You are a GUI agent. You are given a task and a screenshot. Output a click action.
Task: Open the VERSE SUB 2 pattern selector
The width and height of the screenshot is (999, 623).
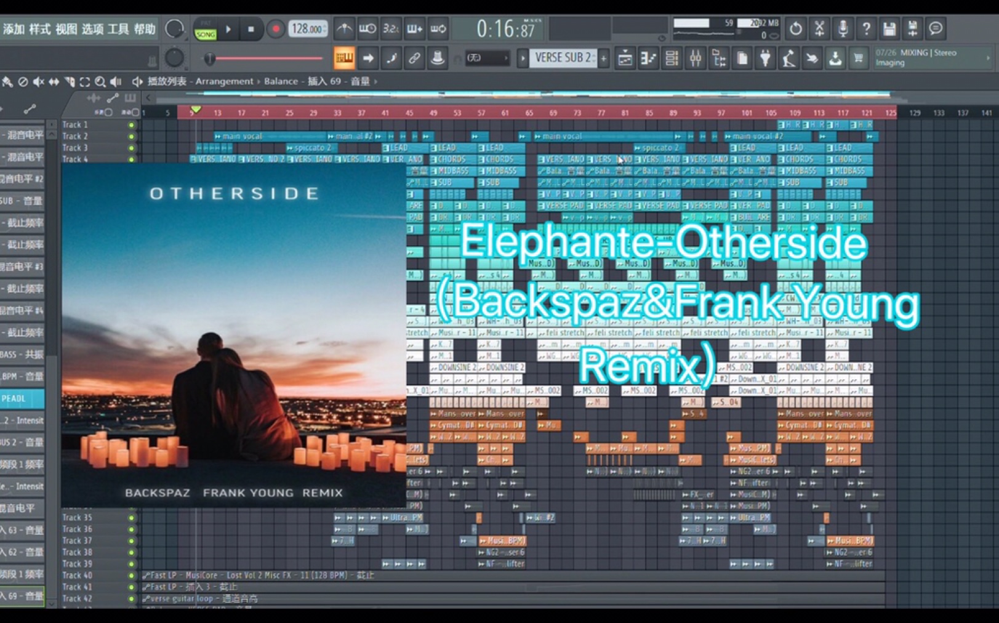pyautogui.click(x=563, y=58)
